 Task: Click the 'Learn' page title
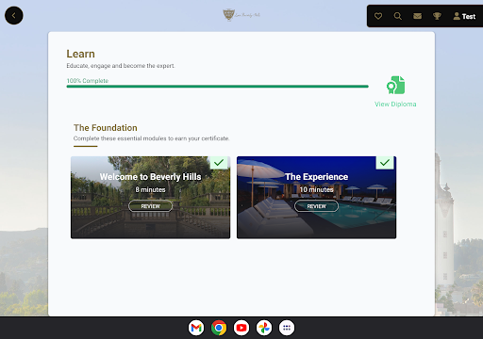tap(80, 54)
